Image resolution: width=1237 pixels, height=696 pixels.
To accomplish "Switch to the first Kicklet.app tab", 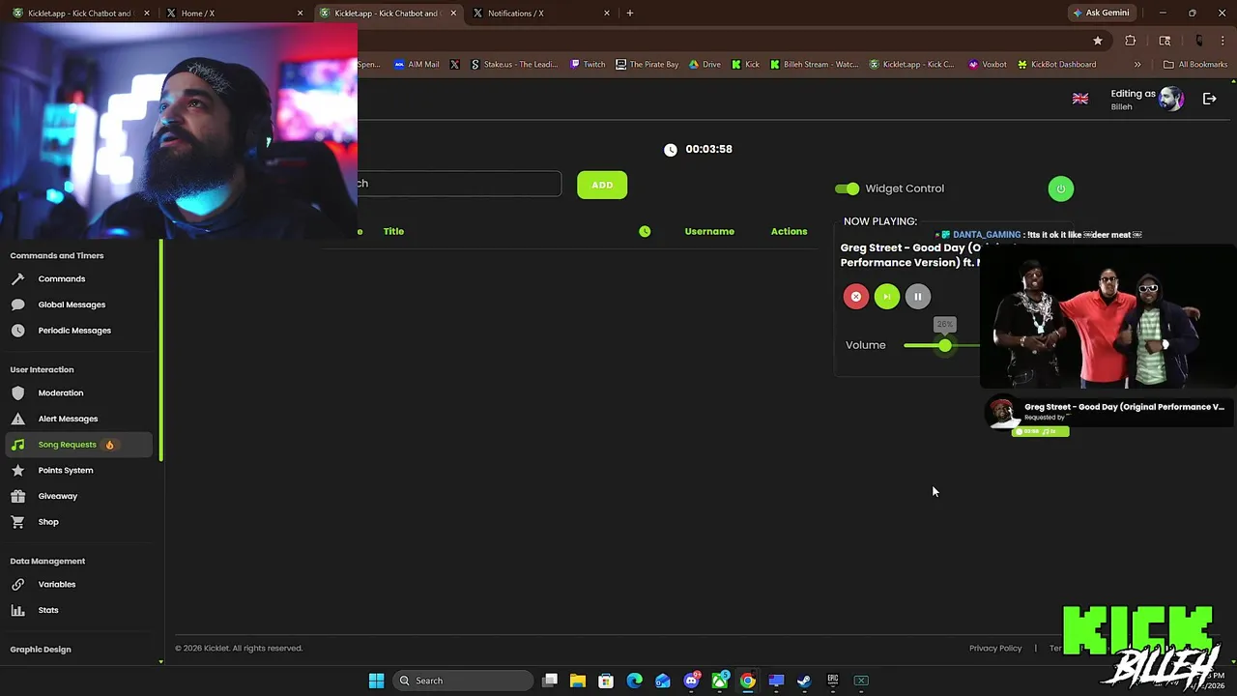I will 79,14.
